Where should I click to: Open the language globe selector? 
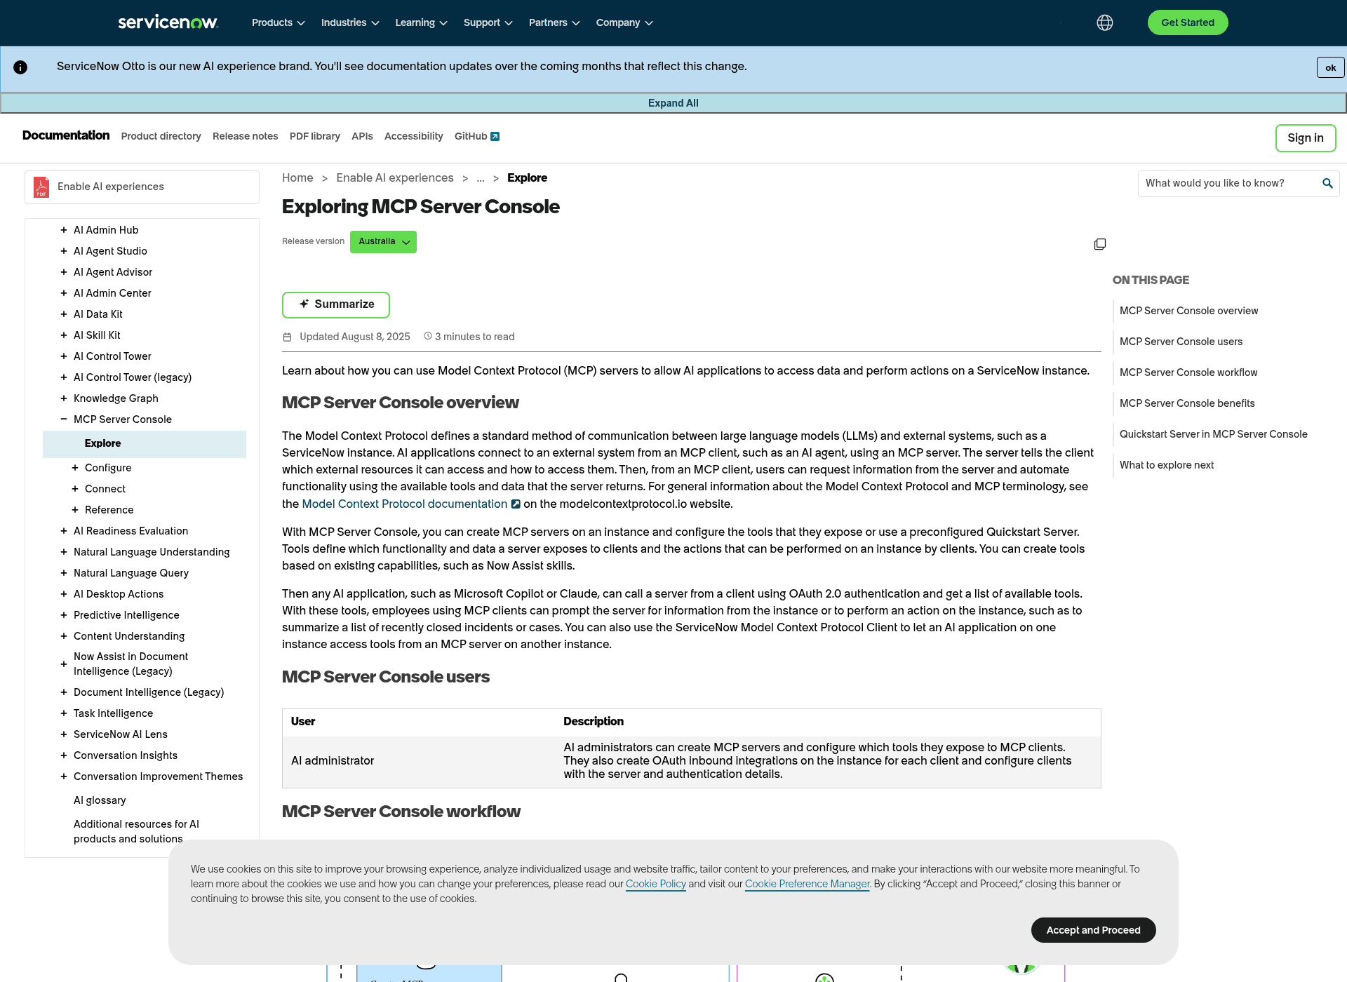pyautogui.click(x=1105, y=22)
